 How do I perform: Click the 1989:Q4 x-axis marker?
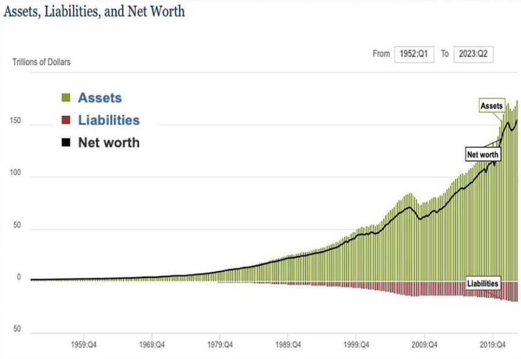288,344
